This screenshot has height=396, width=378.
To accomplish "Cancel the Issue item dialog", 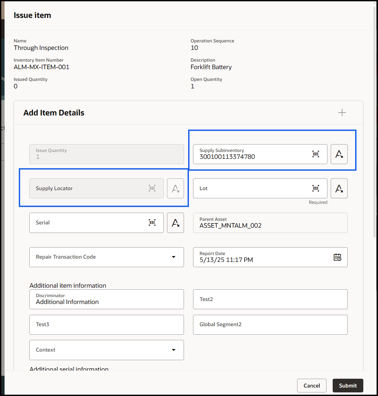I will [312, 386].
